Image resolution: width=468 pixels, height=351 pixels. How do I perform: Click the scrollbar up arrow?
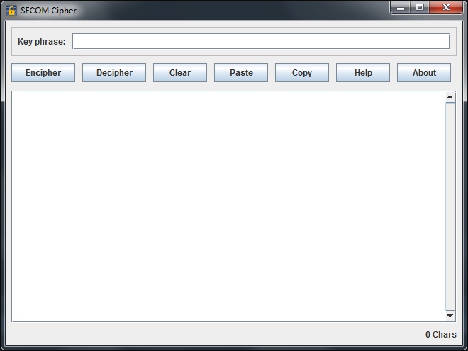click(x=450, y=97)
